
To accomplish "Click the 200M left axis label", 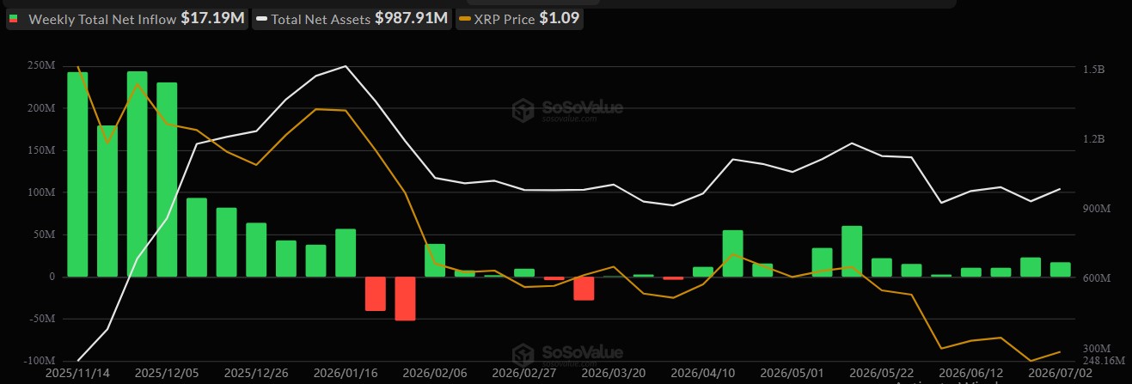I will point(41,109).
